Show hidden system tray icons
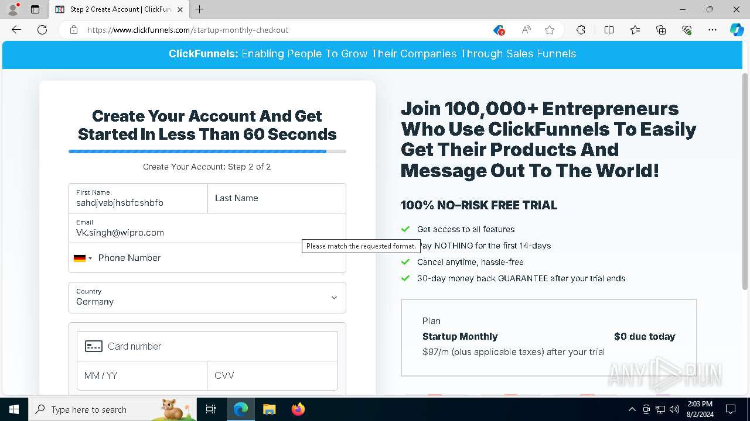The image size is (750, 421). point(632,409)
